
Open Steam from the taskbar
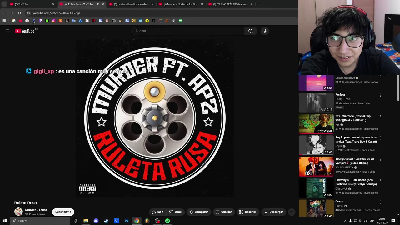(x=106, y=221)
